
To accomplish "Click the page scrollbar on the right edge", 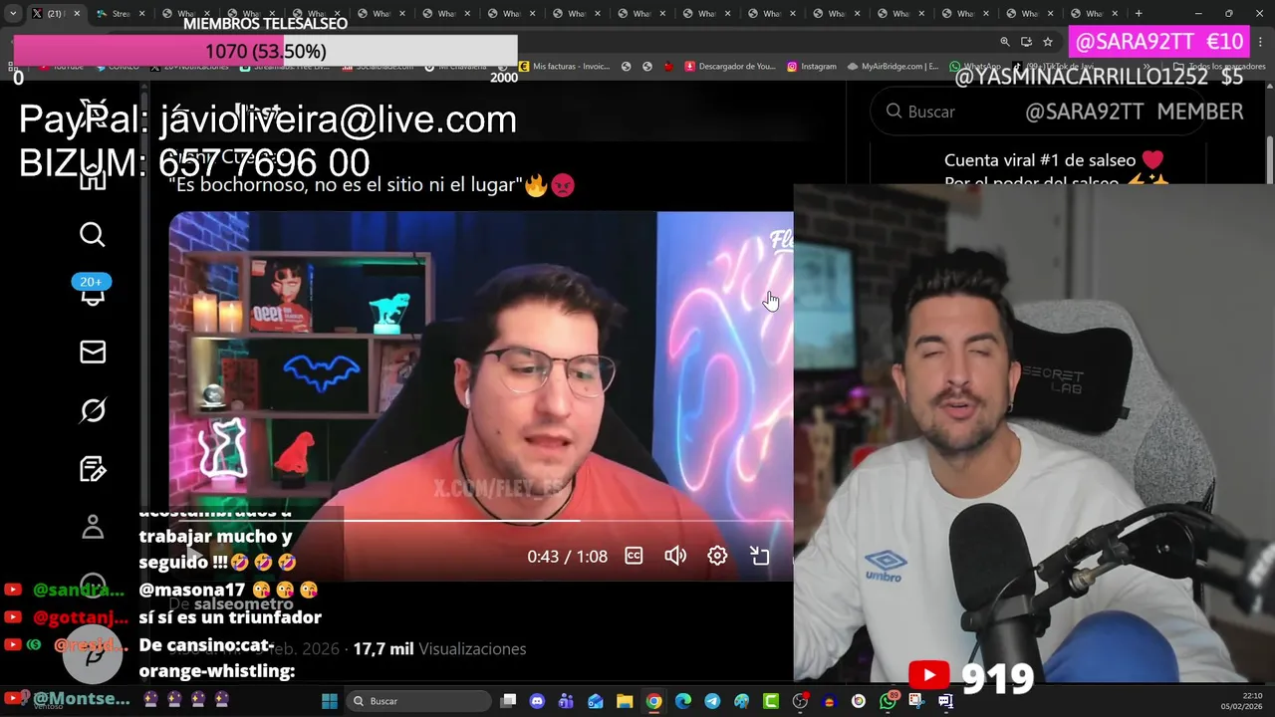I will (x=1269, y=159).
